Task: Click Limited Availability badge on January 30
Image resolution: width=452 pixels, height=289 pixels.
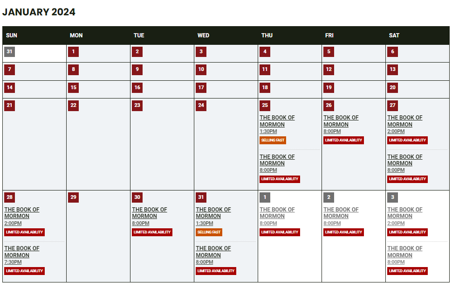Action: 152,232
